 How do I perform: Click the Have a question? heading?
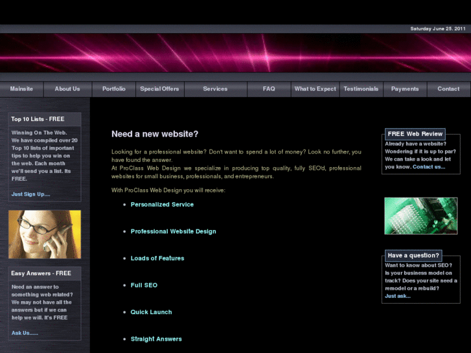click(413, 255)
